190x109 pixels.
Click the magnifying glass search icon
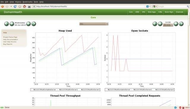(x=188, y=7)
